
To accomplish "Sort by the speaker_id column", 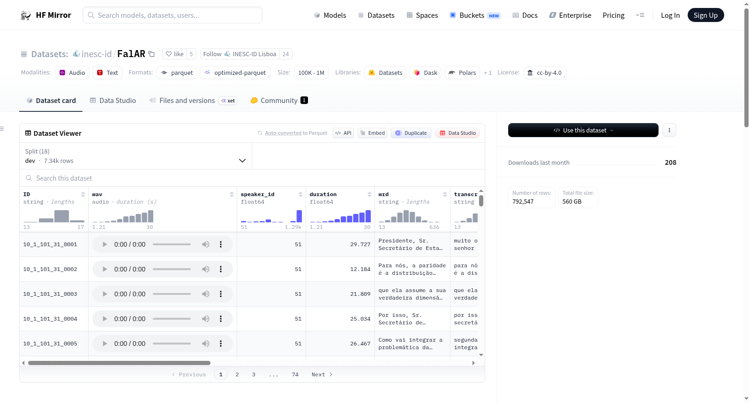I will pyautogui.click(x=300, y=194).
